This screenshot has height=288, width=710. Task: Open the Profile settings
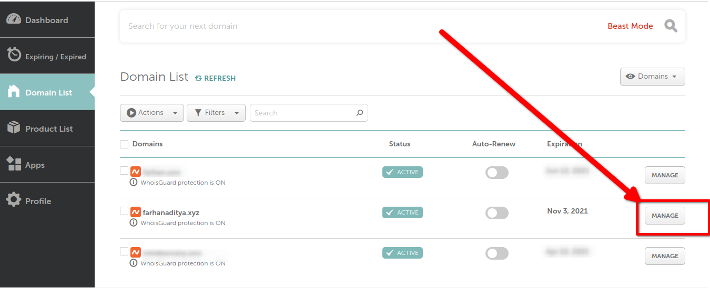point(47,201)
